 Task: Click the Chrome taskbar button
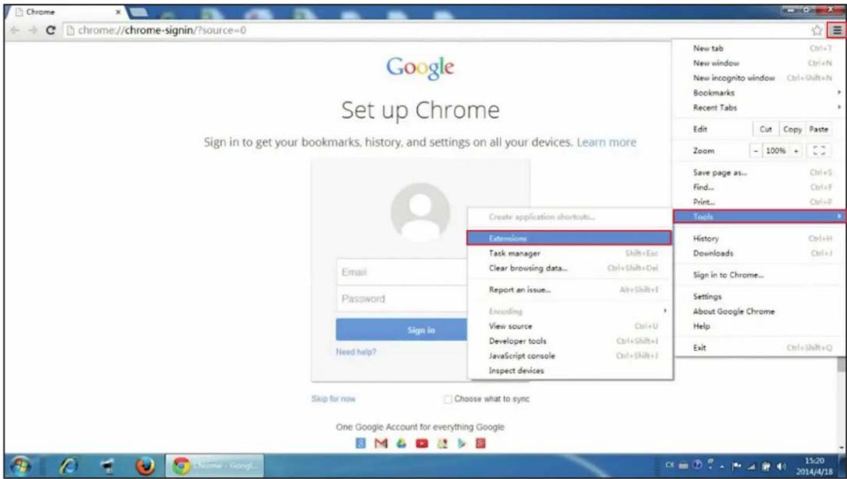tap(215, 467)
